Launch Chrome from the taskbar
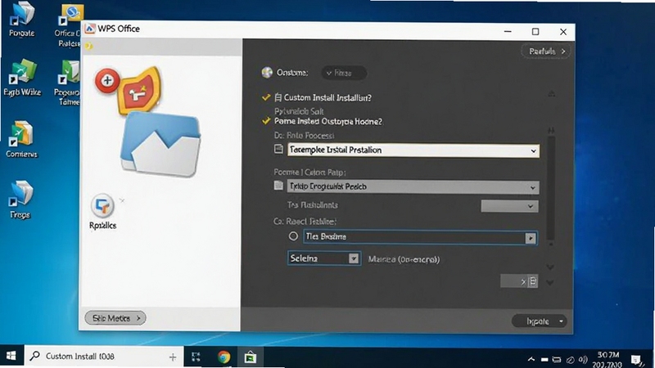Viewport: 655px width, 368px height. 224,357
